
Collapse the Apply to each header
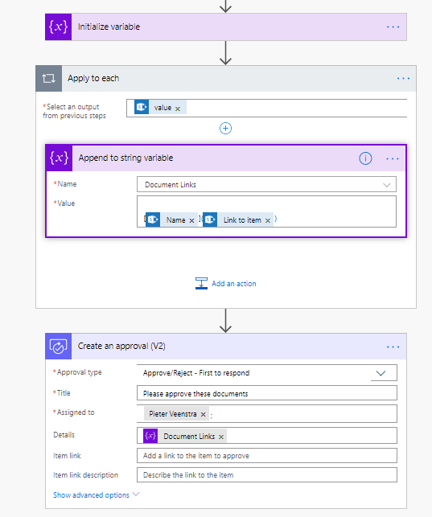tap(226, 79)
